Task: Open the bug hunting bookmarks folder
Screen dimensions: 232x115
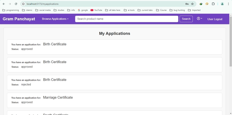Action: (177, 10)
